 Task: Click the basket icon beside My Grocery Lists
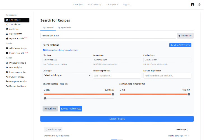tap(7, 38)
